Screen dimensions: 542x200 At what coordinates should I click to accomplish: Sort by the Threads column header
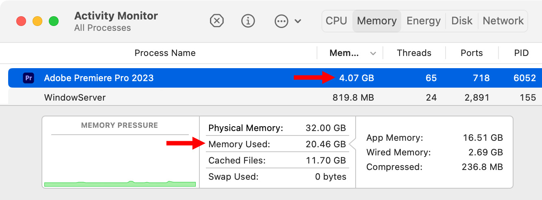[x=414, y=53]
